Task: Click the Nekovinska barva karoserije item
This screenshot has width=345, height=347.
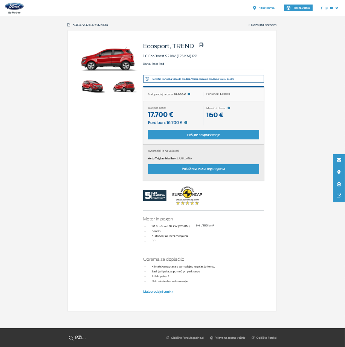Action: (170, 281)
